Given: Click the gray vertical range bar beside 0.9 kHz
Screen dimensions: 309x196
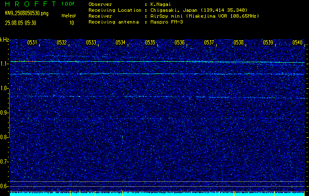Looking at the screenshot, I should point(9,113).
